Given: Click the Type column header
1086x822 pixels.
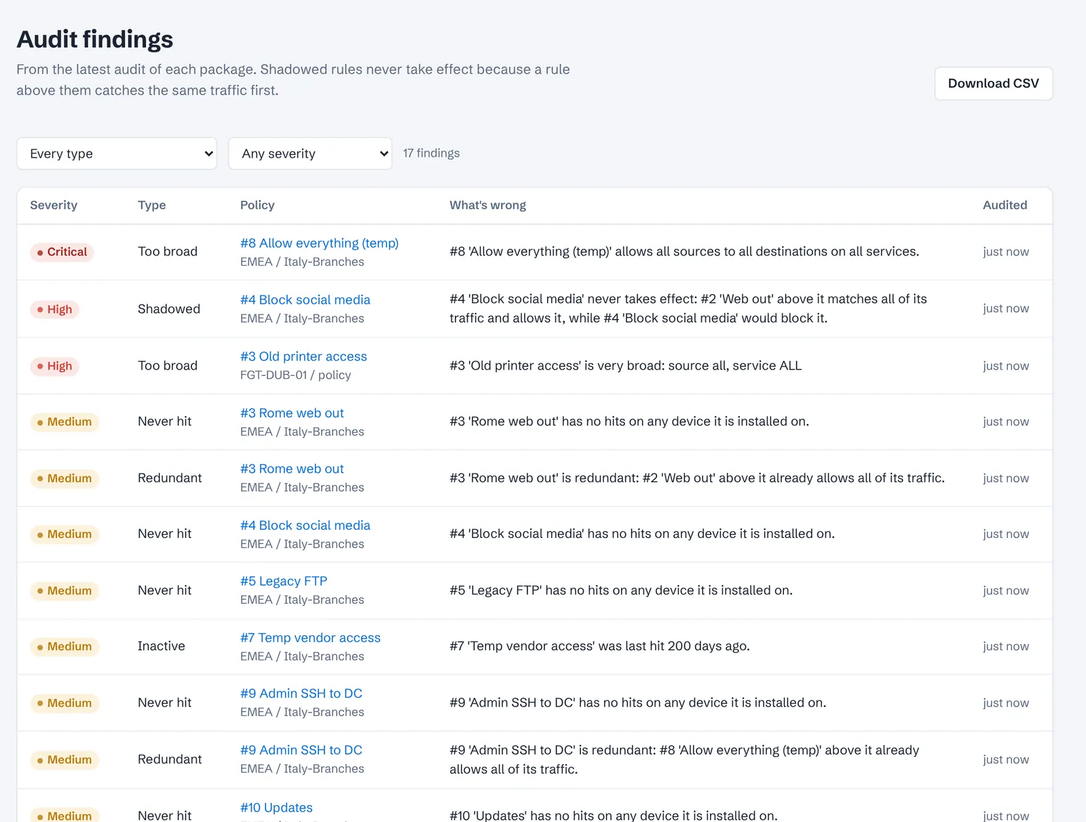Looking at the screenshot, I should 152,205.
